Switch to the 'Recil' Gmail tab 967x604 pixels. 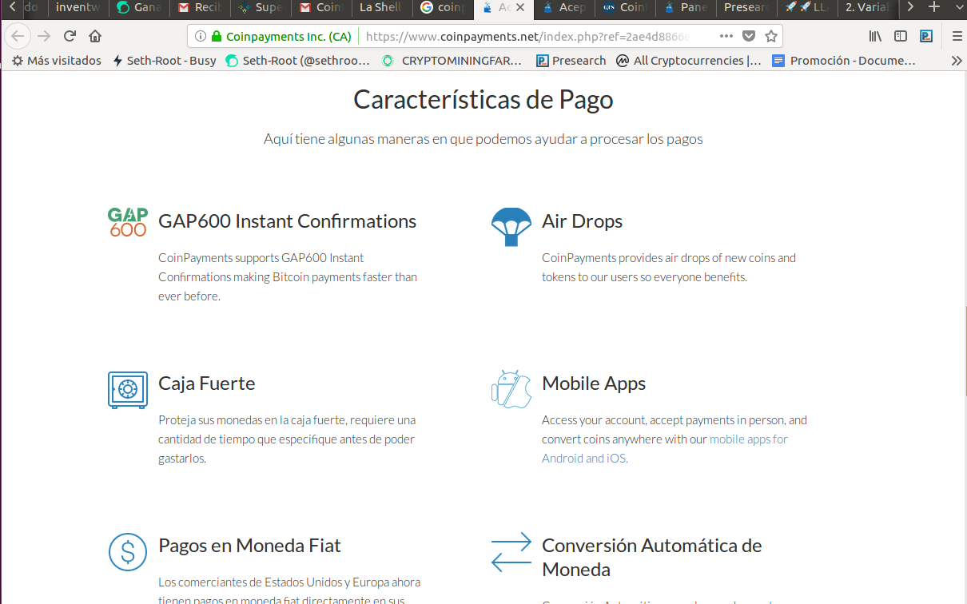tap(200, 8)
